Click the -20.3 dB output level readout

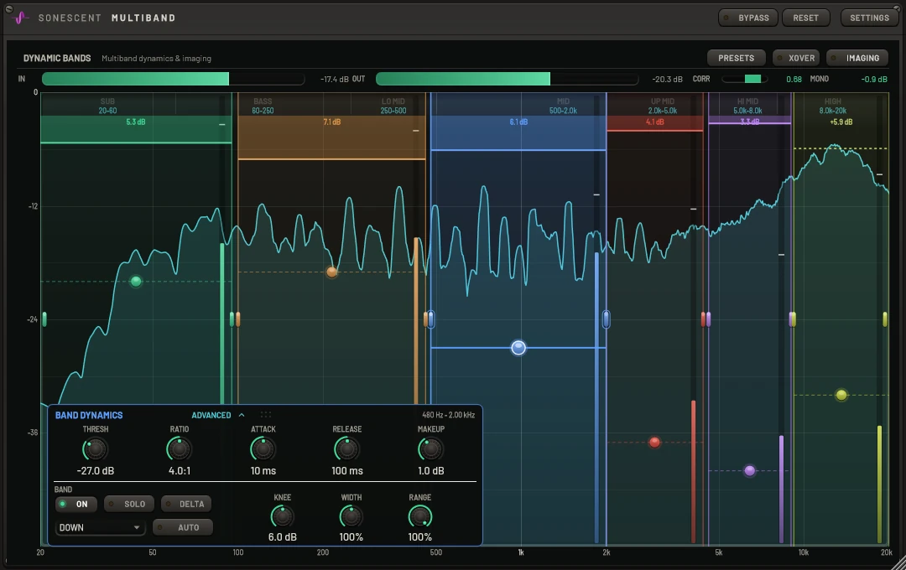[x=668, y=79]
